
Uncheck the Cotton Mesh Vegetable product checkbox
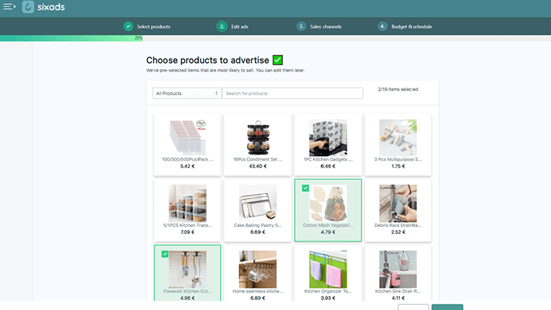tap(305, 188)
